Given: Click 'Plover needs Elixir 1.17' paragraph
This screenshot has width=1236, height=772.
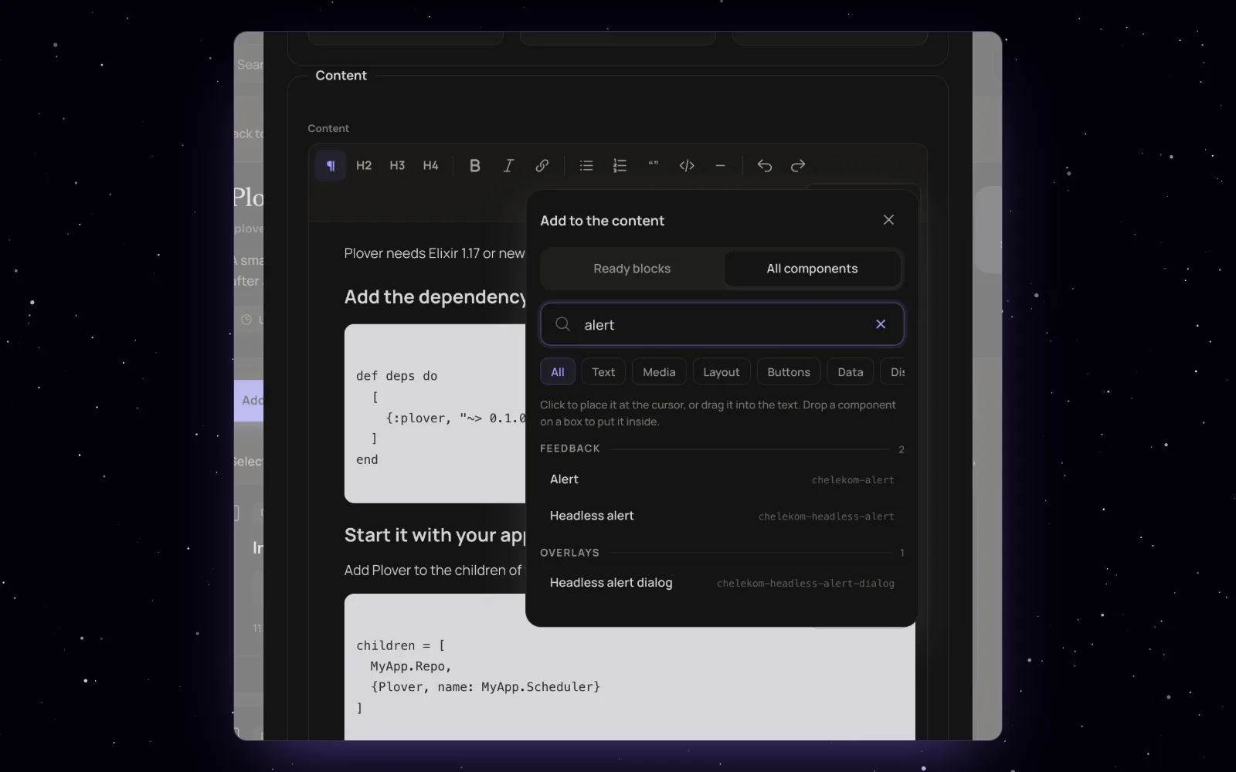Looking at the screenshot, I should (x=434, y=253).
